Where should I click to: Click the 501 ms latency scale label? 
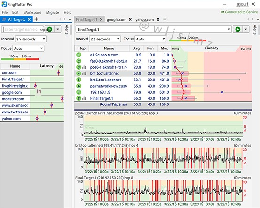245,49
